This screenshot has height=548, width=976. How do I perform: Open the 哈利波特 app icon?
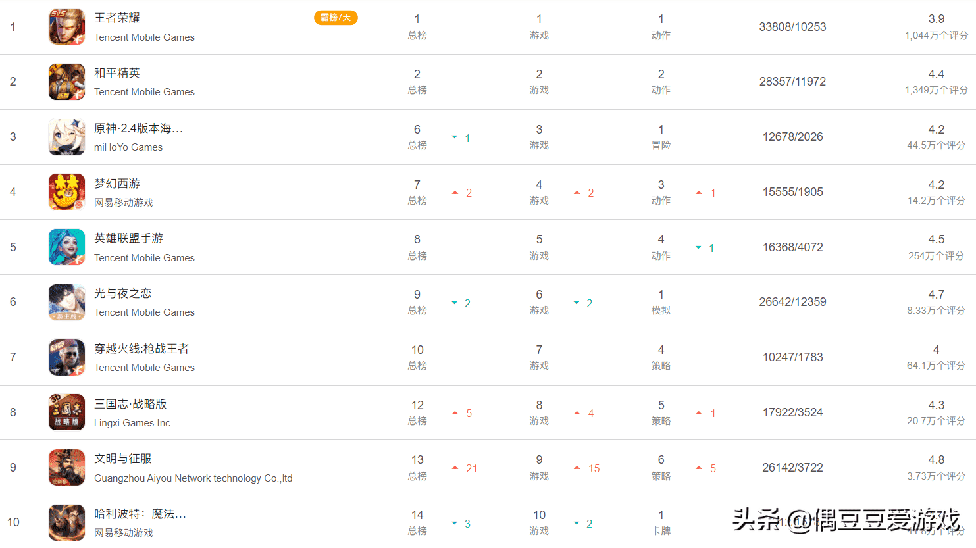tap(67, 522)
